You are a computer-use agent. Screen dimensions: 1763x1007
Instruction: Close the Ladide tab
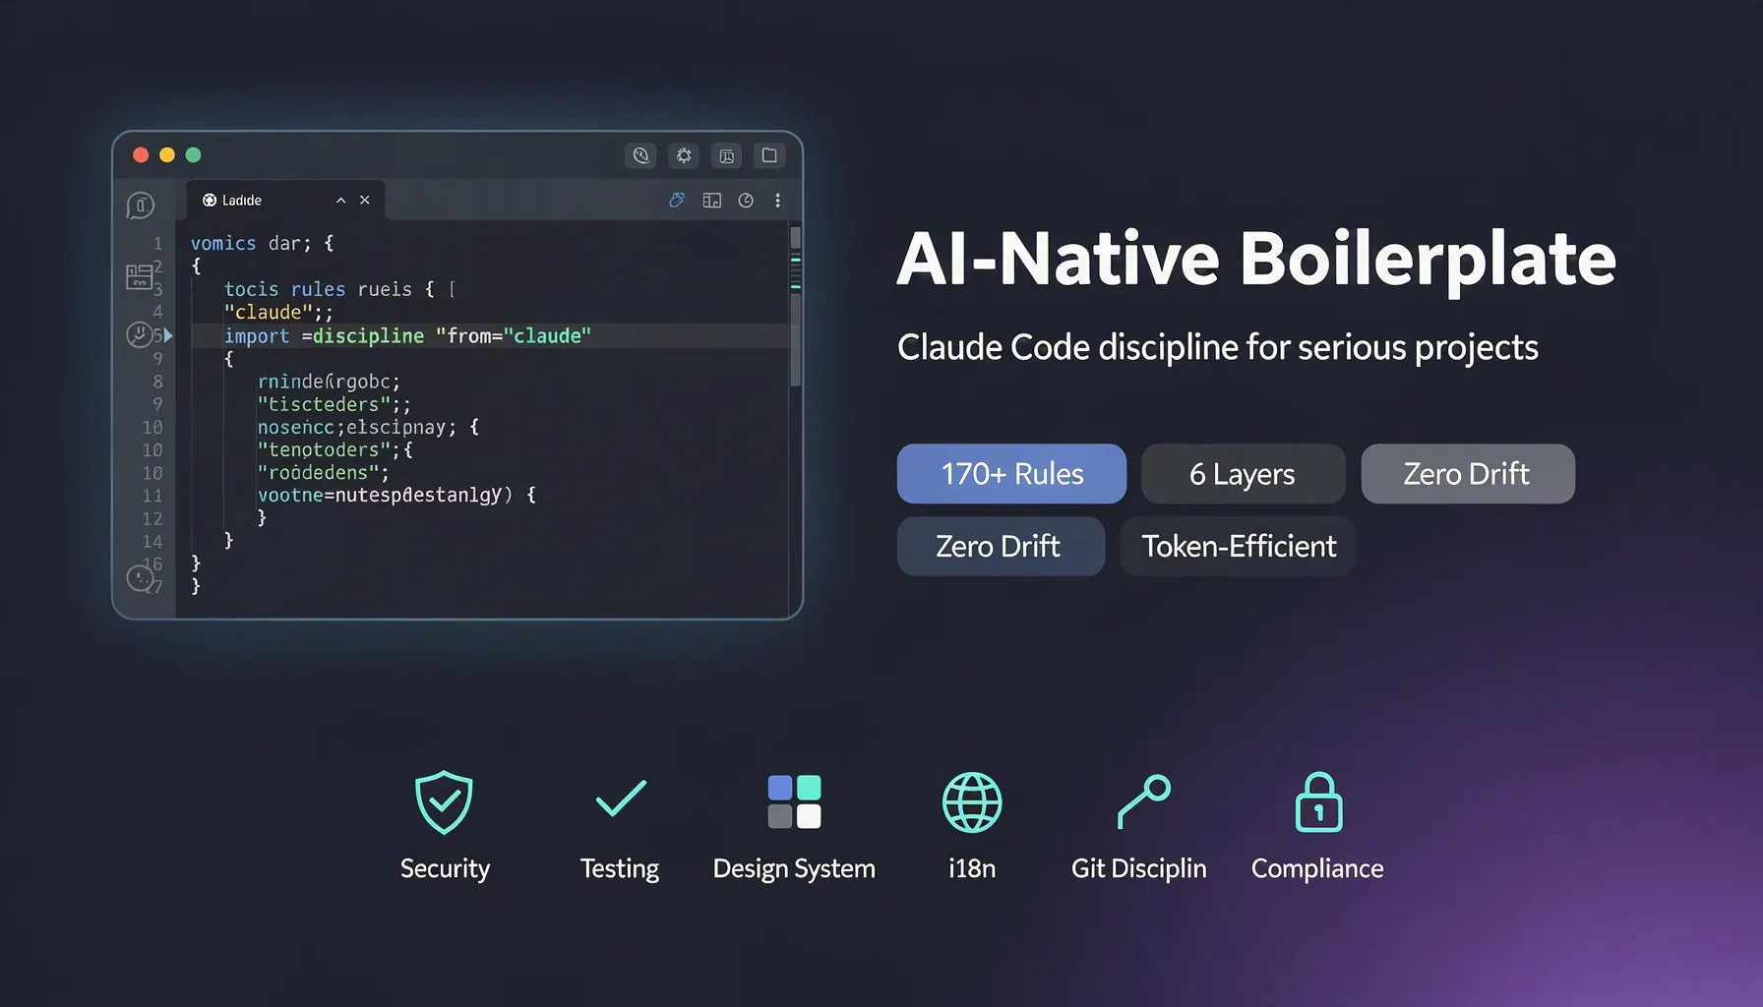tap(365, 201)
